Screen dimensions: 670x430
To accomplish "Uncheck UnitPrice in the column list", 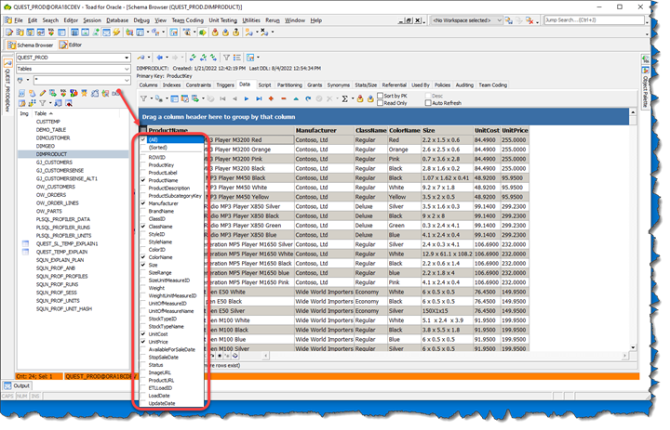I will point(143,342).
